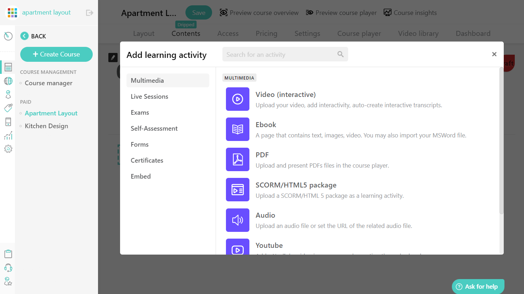524x294 pixels.
Task: Click the logout icon beside apartment layout
Action: pyautogui.click(x=90, y=13)
